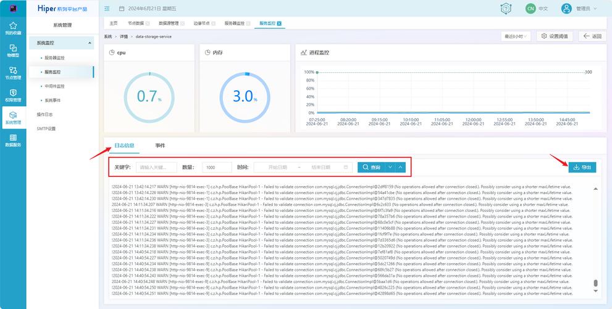Viewport: 612px width, 309px height.
Task: Collapse the side menu with hamburger icon
Action: pos(107,9)
